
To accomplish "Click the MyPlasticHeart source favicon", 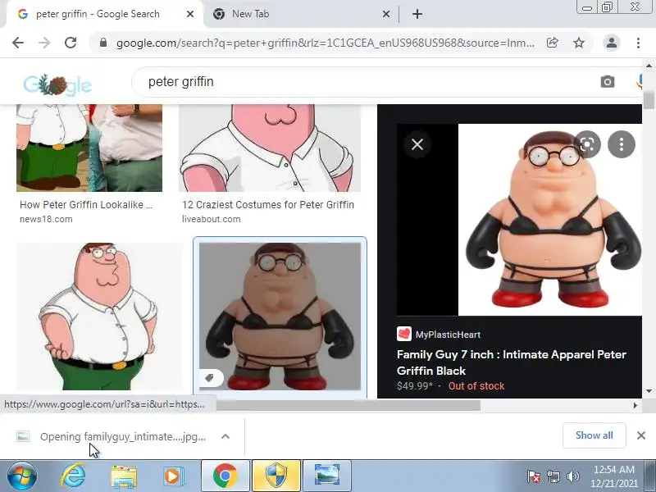I will coord(404,334).
